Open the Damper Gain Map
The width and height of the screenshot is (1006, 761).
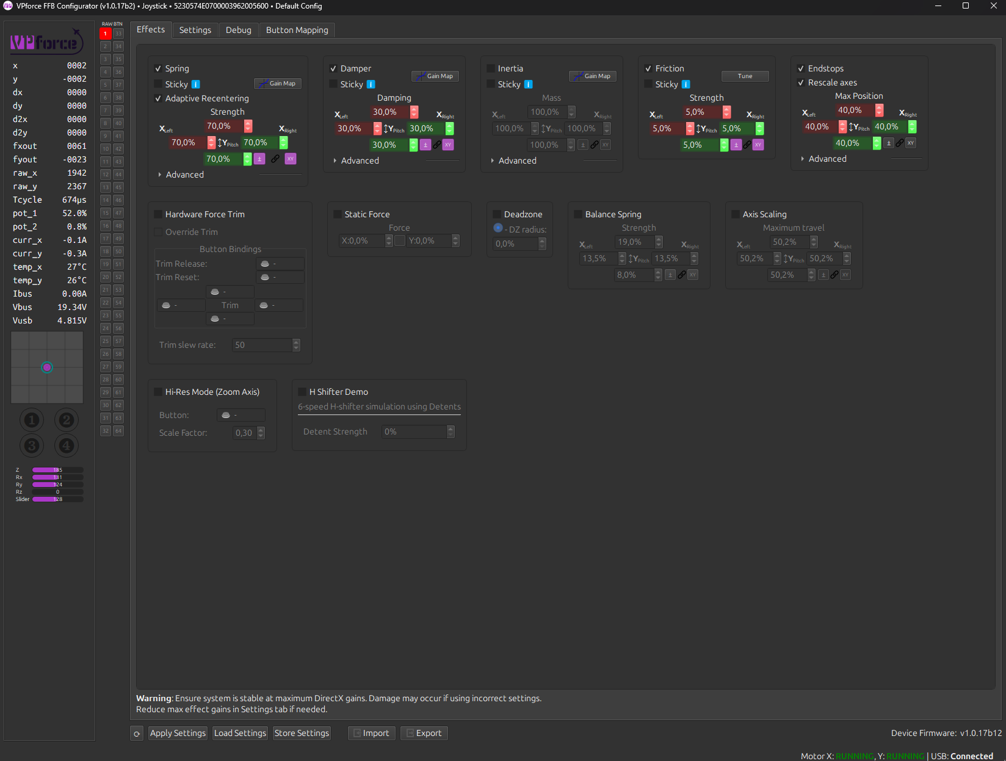pyautogui.click(x=435, y=76)
